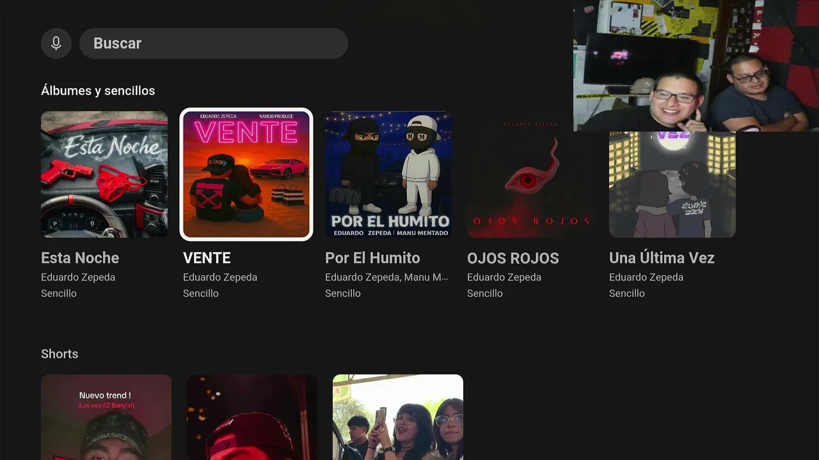819x460 pixels.
Task: Click Eduardo Zepeda under Esta Noche
Action: pyautogui.click(x=78, y=277)
